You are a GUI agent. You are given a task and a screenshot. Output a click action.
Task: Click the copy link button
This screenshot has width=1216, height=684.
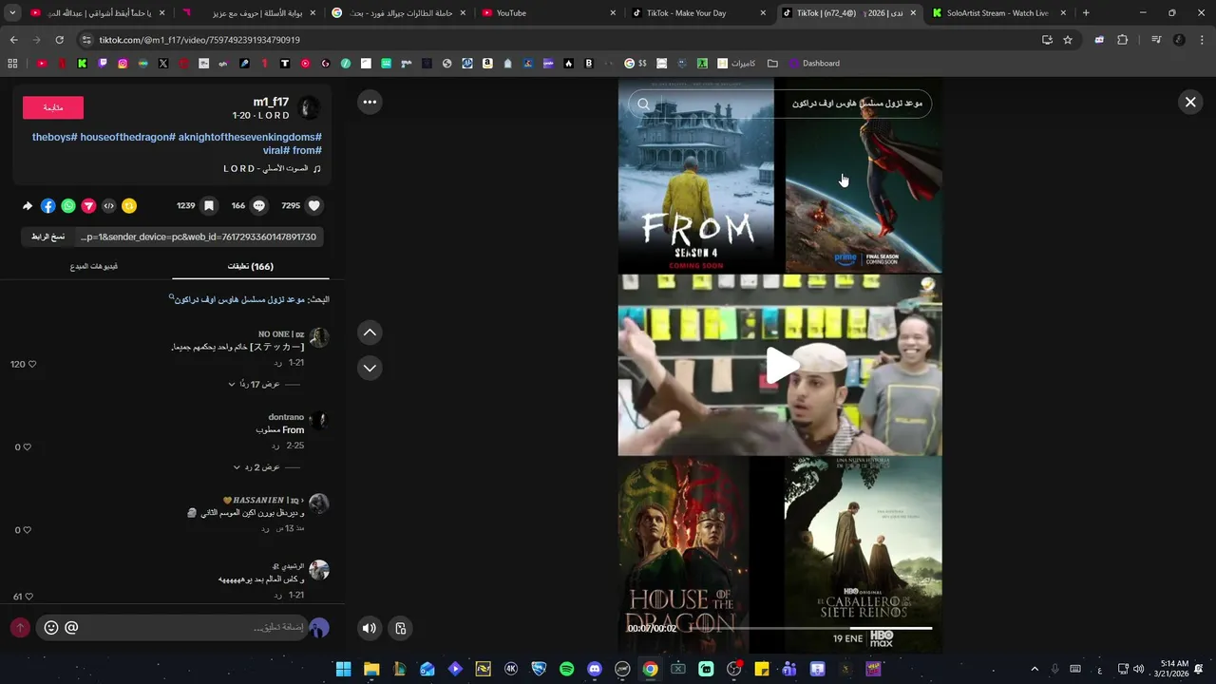pos(46,237)
